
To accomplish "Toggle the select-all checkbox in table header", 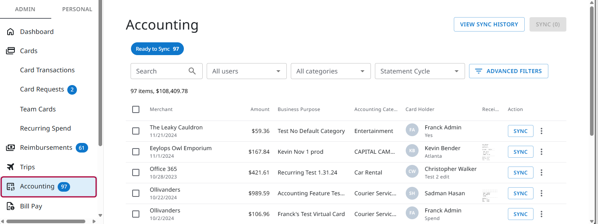I will (x=136, y=109).
